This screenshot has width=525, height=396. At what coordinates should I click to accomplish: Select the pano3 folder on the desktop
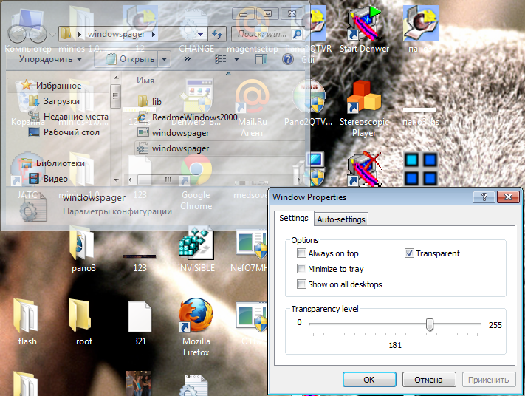[x=83, y=250]
